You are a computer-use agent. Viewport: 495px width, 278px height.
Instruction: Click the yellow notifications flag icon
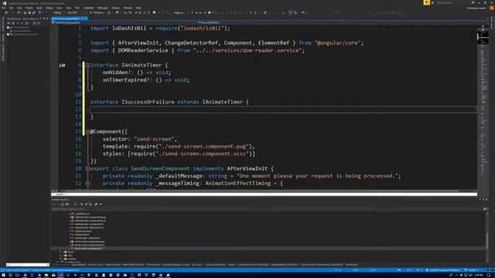(x=426, y=2)
